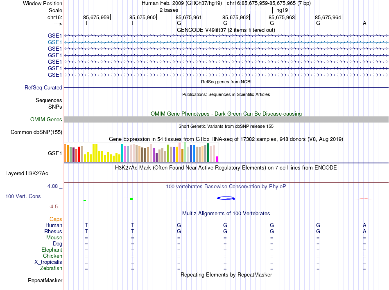
Task: Click the light-blue GSE1 transcript label
Action: [x=55, y=42]
